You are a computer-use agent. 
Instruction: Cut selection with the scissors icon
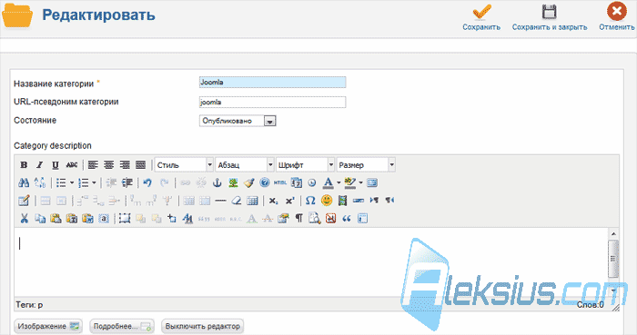(24, 219)
